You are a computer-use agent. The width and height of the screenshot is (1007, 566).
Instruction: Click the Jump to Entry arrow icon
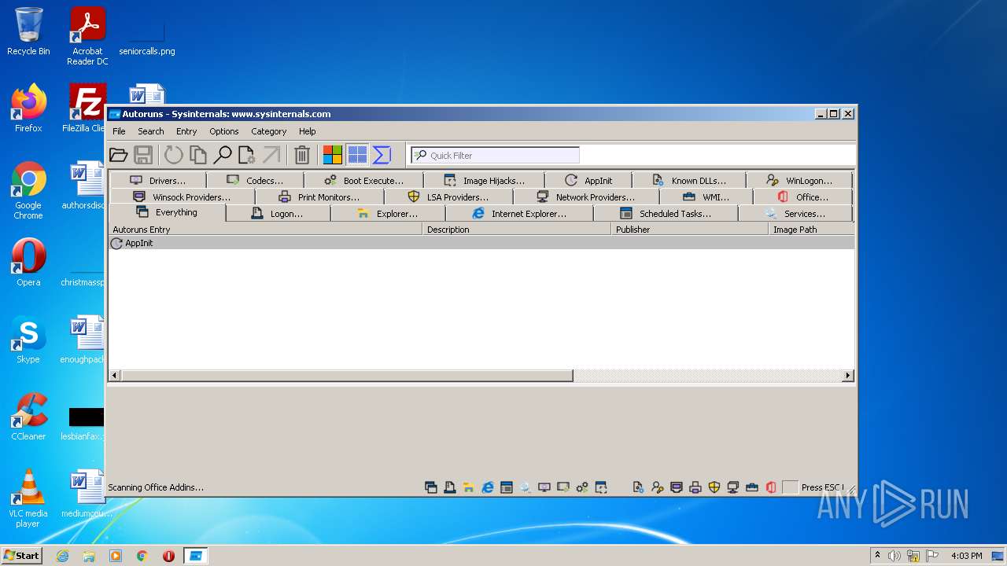coord(271,155)
